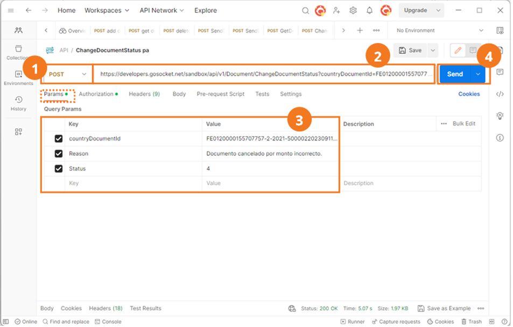The height and width of the screenshot is (327, 513).
Task: Click the Status value cell containing 4
Action: 270,169
